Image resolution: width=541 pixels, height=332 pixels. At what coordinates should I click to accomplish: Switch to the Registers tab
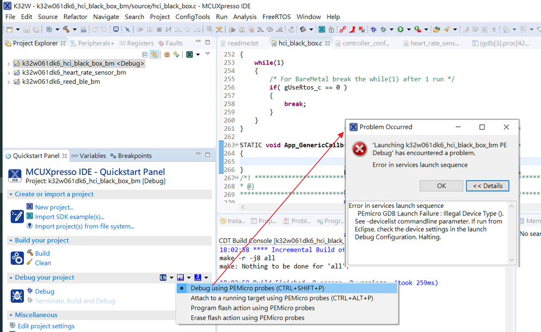coord(136,43)
